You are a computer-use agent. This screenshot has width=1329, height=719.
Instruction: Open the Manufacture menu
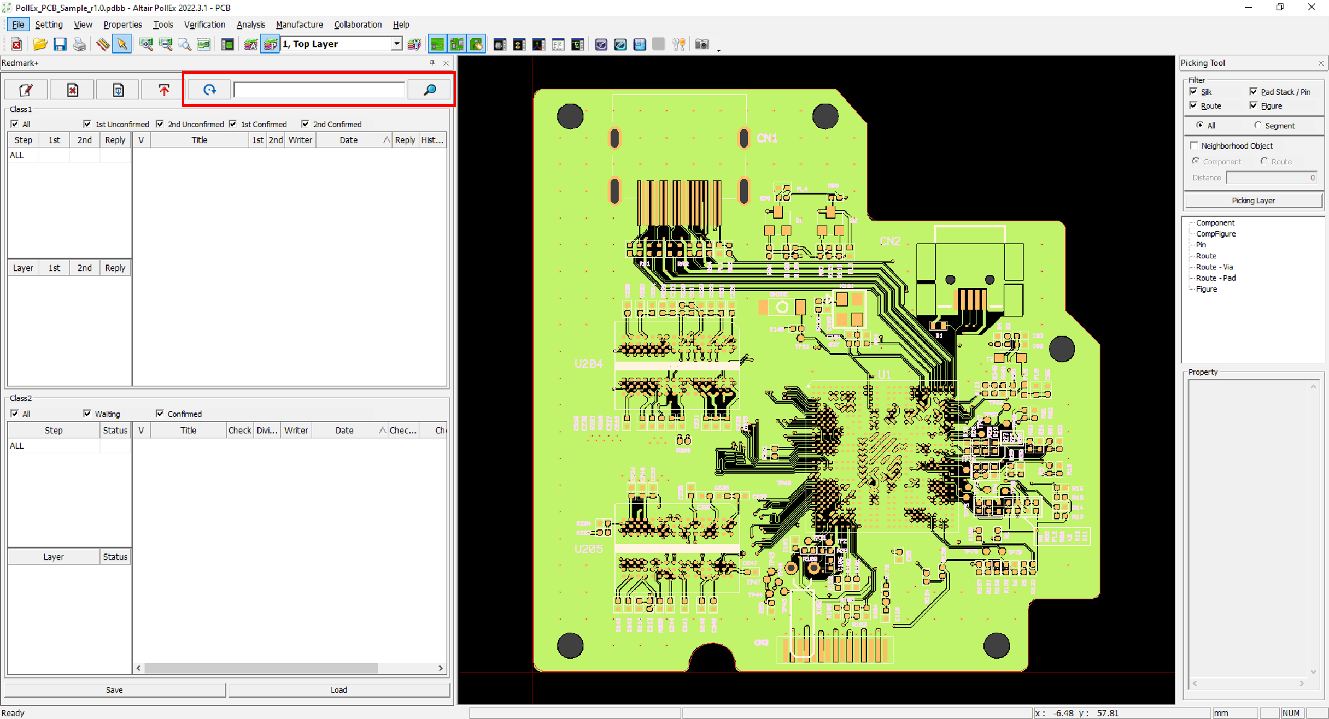[299, 25]
